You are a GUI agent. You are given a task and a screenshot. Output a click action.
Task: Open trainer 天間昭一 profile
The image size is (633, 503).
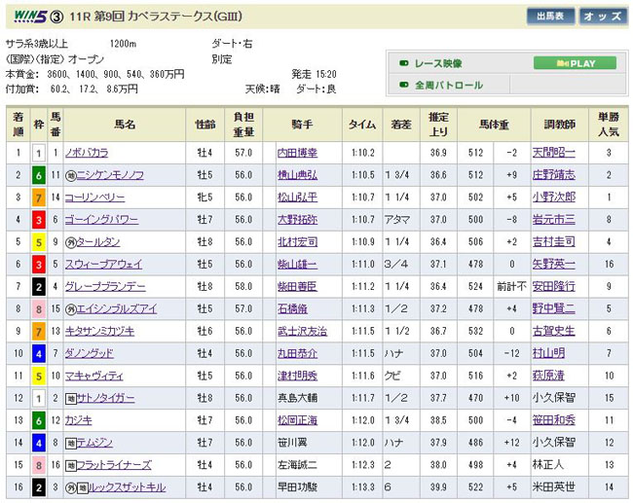(554, 153)
